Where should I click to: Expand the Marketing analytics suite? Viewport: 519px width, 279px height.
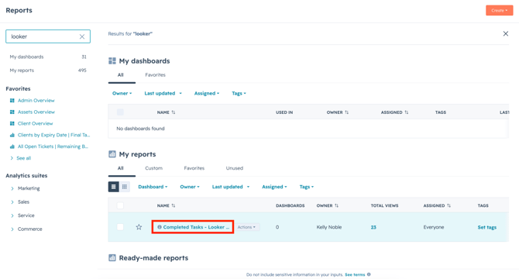(12, 188)
